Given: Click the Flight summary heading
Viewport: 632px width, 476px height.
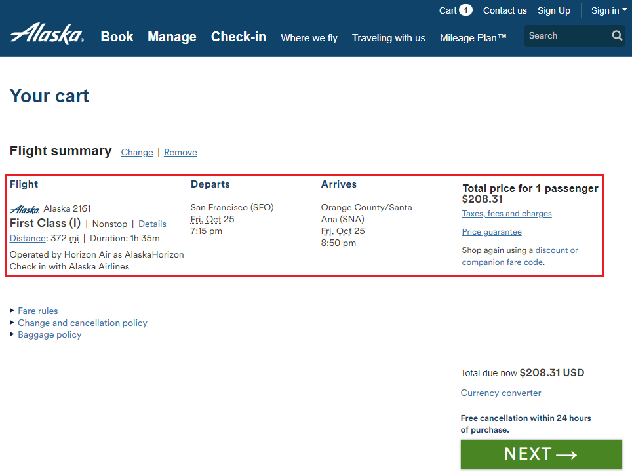Looking at the screenshot, I should coord(61,151).
